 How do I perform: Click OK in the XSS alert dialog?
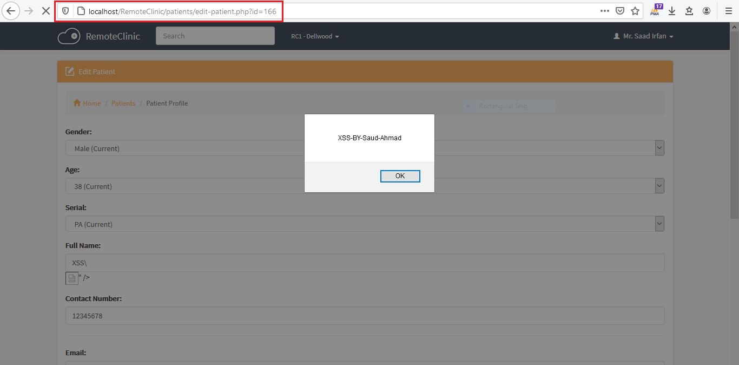[400, 176]
